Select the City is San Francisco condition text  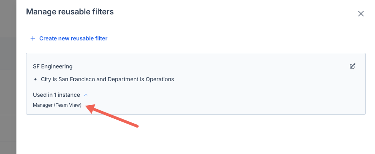(68, 79)
